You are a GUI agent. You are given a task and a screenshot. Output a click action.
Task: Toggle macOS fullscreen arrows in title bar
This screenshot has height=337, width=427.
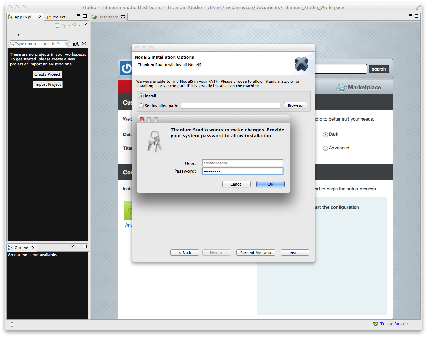(x=418, y=7)
